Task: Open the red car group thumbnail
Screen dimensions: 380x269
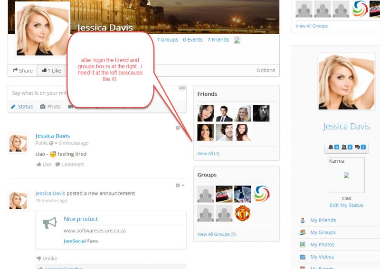Action: pyautogui.click(x=224, y=194)
